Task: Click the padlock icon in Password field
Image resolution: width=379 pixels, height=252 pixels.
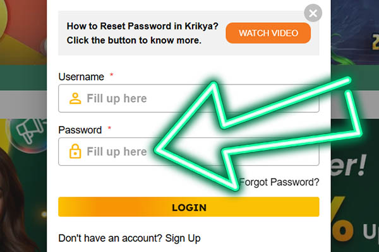Action: pos(75,152)
